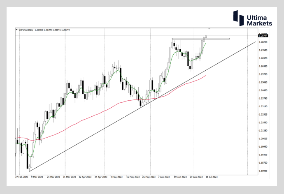
Task: Click the 29 Jun 2023 date label
Action: click(x=196, y=177)
